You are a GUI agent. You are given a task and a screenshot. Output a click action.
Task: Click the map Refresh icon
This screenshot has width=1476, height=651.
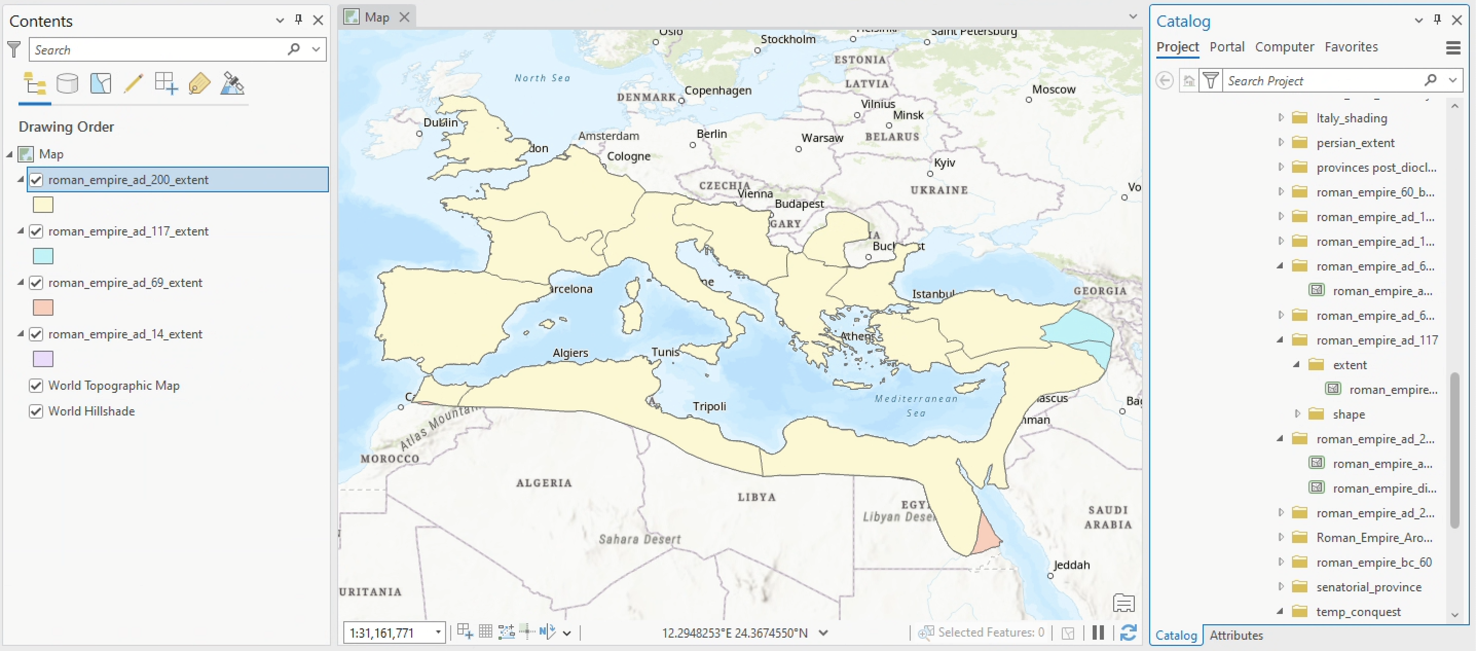click(x=1128, y=632)
